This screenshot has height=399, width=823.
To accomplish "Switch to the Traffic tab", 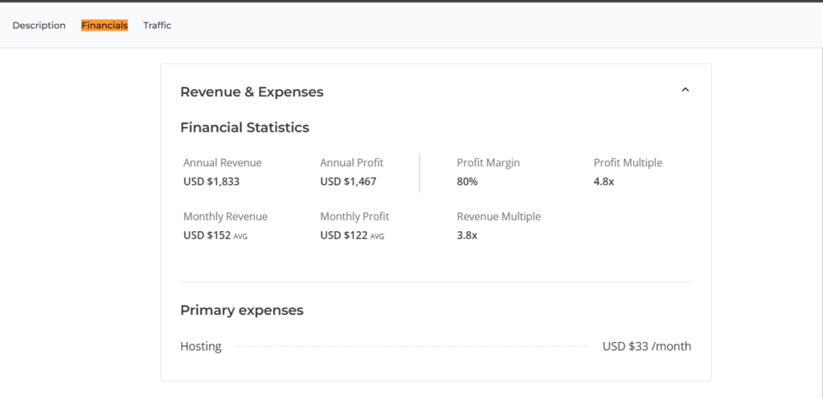I will 157,26.
